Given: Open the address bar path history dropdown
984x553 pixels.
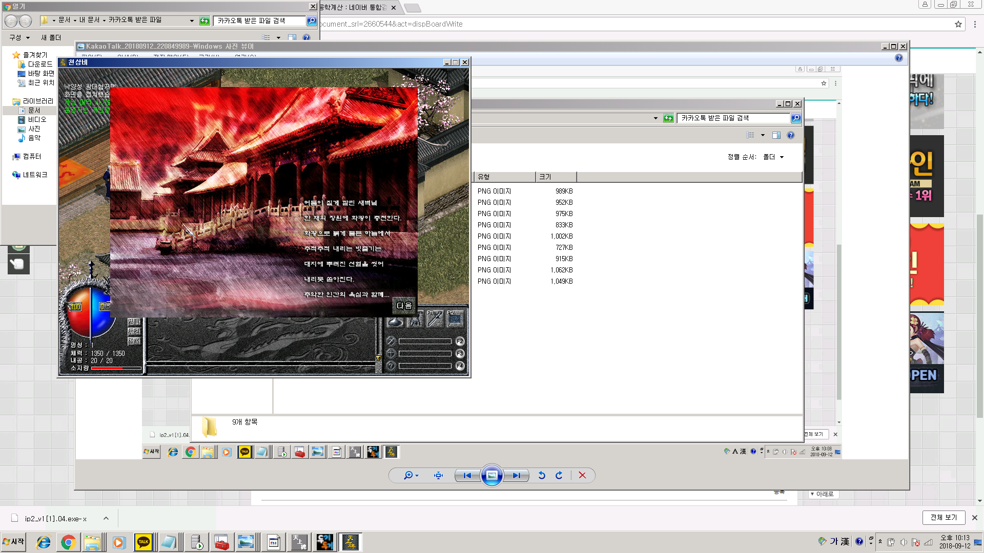Looking at the screenshot, I should [192, 20].
